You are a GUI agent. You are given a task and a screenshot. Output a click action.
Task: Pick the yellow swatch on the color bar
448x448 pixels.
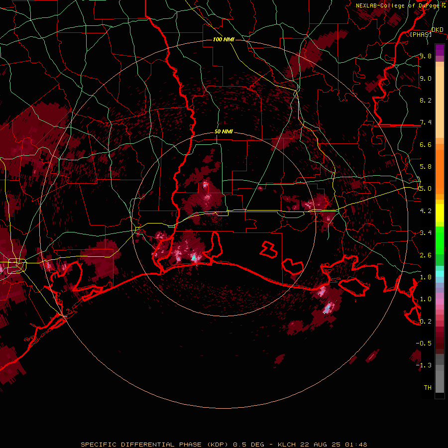pyautogui.click(x=440, y=213)
